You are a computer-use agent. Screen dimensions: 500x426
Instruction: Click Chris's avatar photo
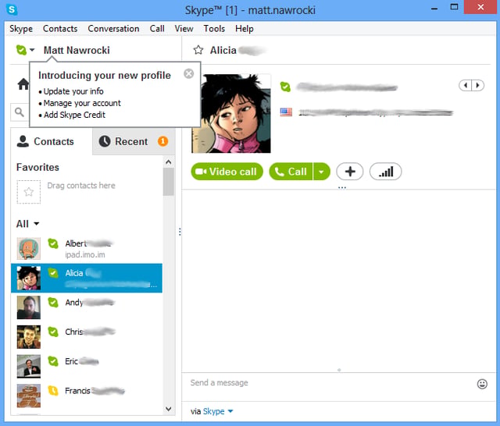(29, 337)
